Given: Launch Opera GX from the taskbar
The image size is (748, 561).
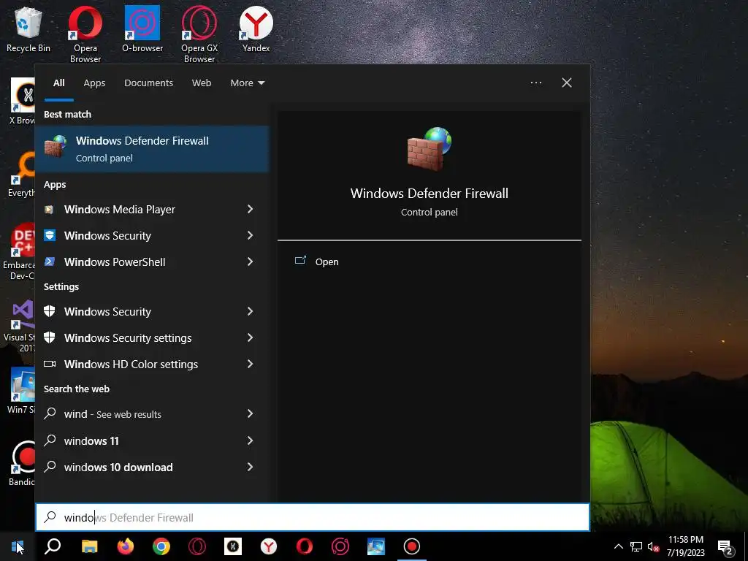Looking at the screenshot, I should [197, 546].
